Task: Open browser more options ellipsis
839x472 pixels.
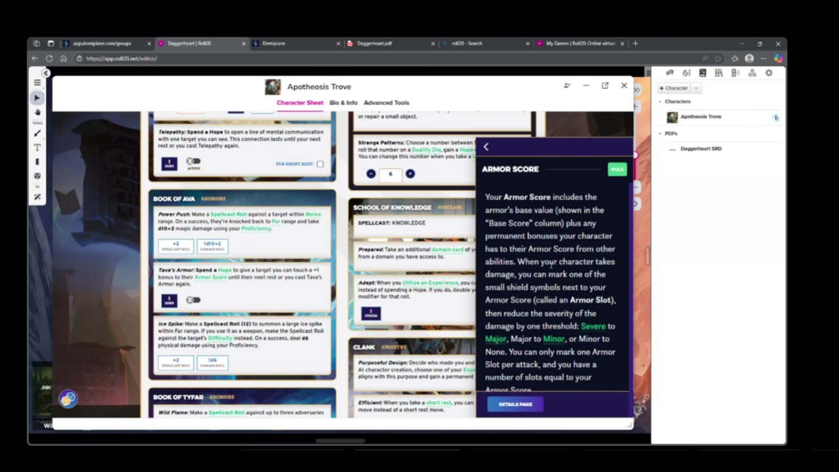Action: 764,58
